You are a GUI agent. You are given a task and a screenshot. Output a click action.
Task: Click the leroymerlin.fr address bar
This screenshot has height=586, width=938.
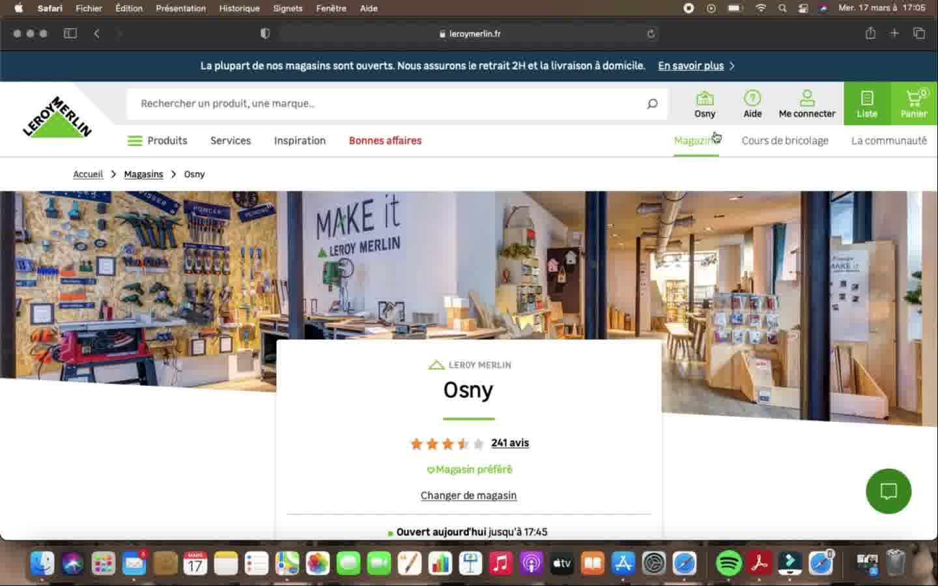(469, 34)
